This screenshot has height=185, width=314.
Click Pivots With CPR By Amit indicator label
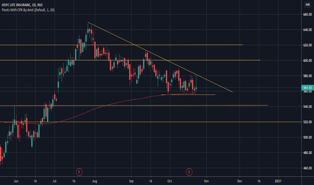[x=28, y=10]
